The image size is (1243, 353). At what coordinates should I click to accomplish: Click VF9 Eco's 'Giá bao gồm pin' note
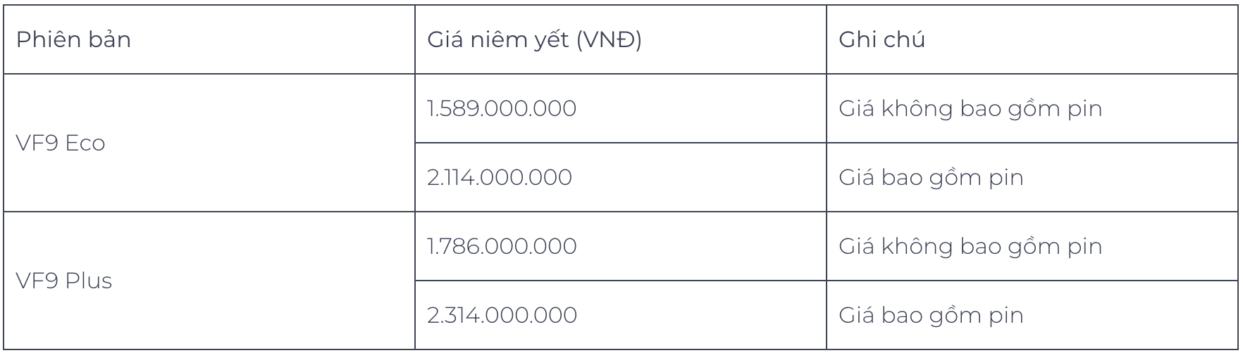[930, 177]
